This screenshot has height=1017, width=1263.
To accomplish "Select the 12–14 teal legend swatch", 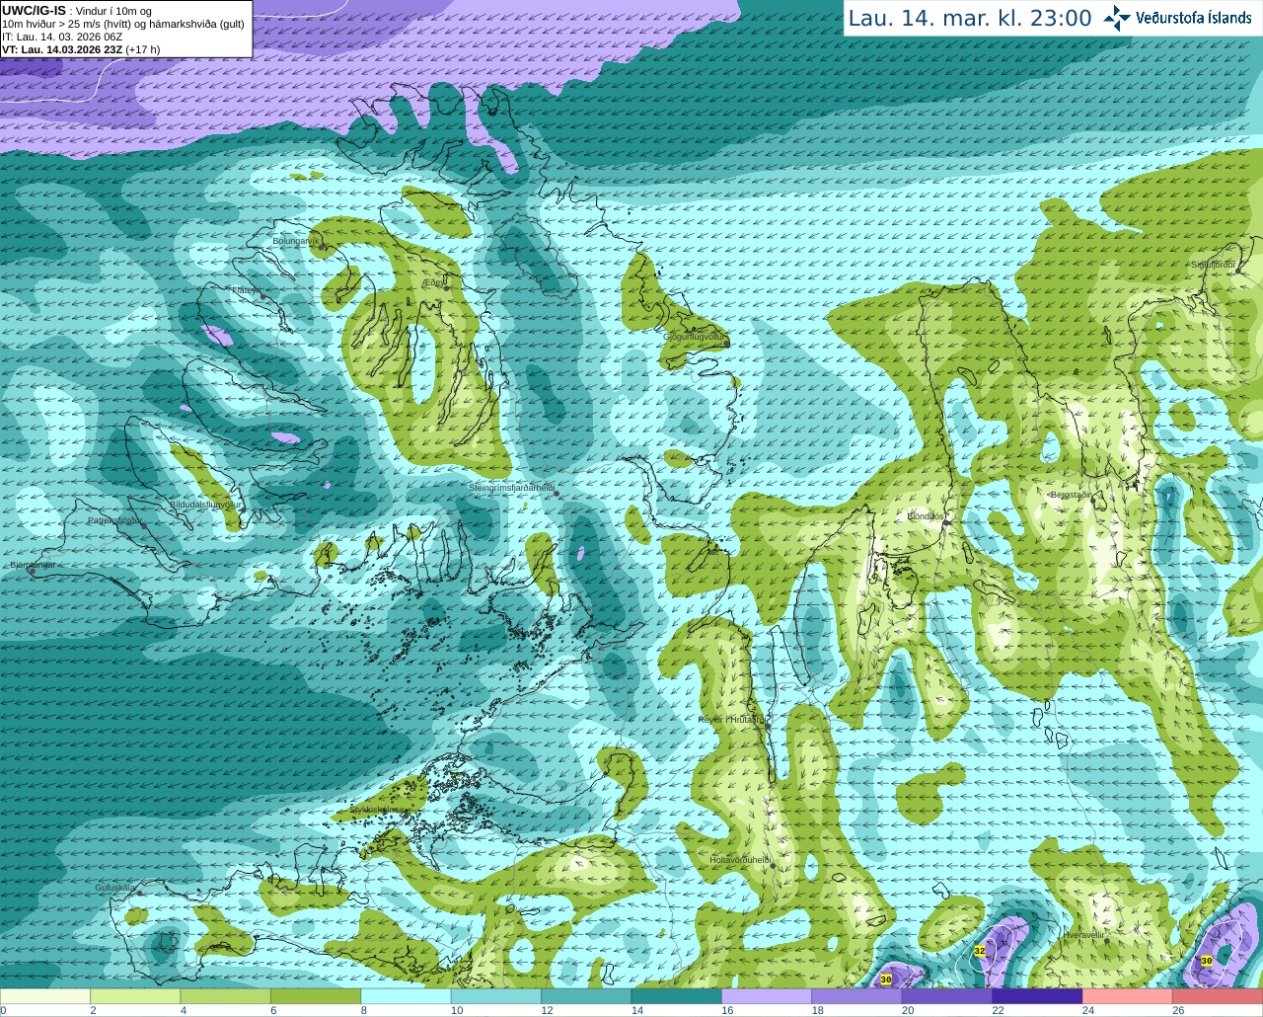I will tap(586, 996).
